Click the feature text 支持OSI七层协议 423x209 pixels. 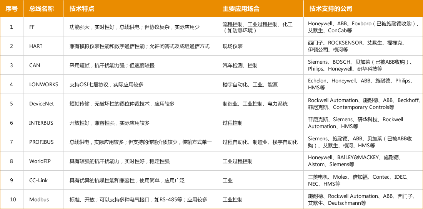coord(89,84)
